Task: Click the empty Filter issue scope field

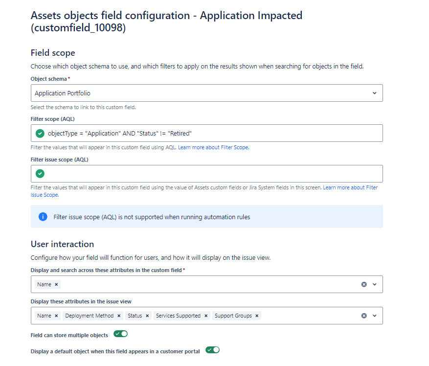Action: [210, 174]
